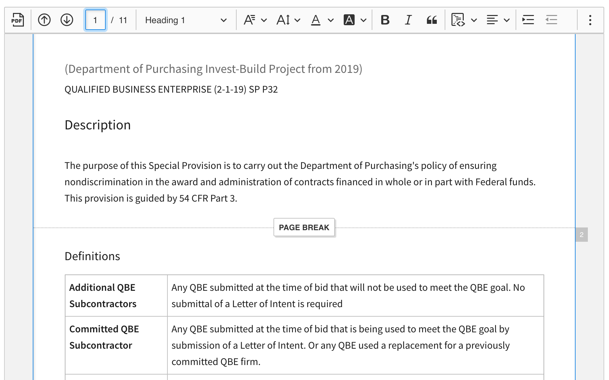609x380 pixels.
Task: Decrease indent of the paragraph
Action: click(x=551, y=20)
